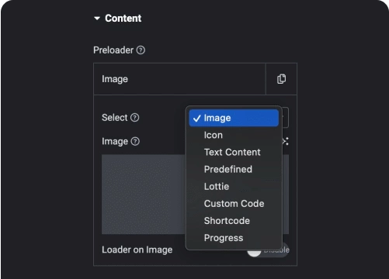
Task: Collapse the Image repeater item header
Action: [x=179, y=79]
